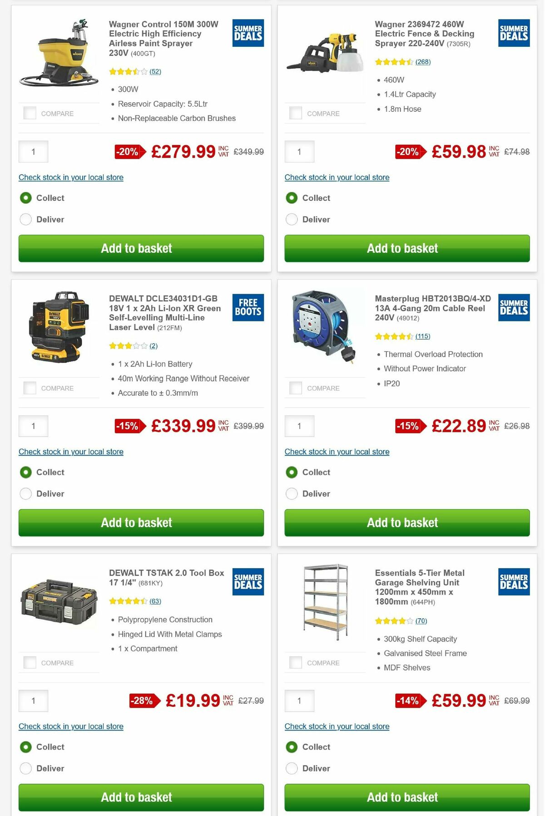Click the Summer Deals badge on Wagner Control 150M sprayer
Screen dimensions: 545x816
248,33
